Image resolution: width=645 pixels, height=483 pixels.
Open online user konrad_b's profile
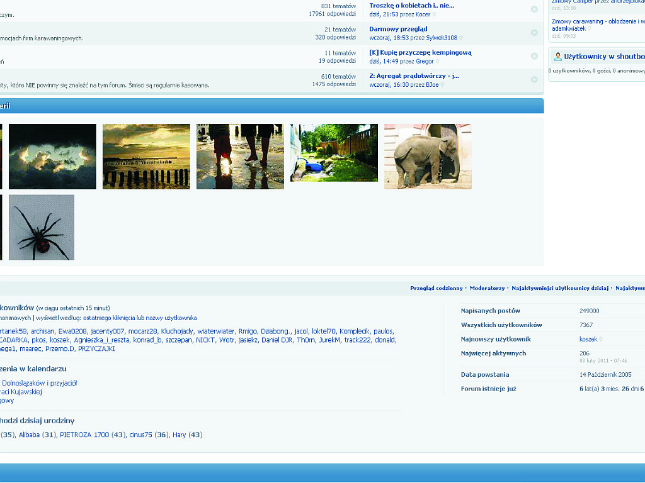pos(147,340)
